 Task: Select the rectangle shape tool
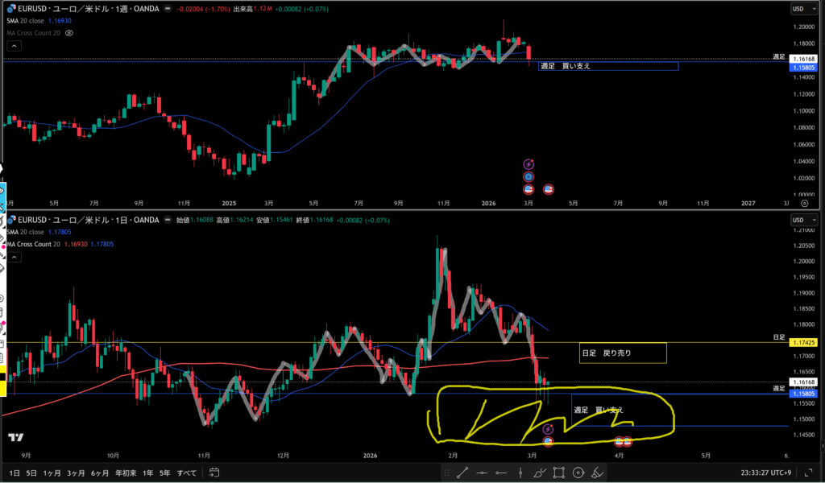557,473
